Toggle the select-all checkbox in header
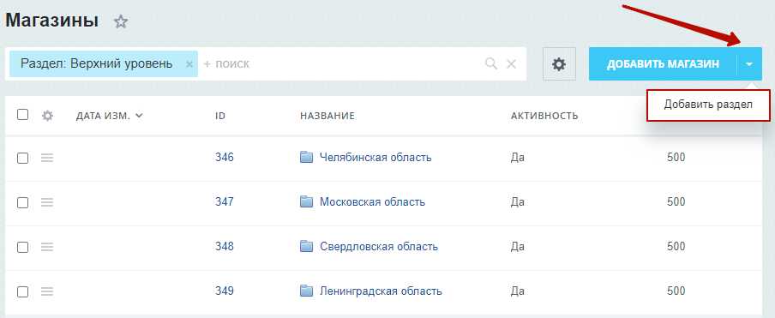The image size is (775, 318). (x=23, y=115)
